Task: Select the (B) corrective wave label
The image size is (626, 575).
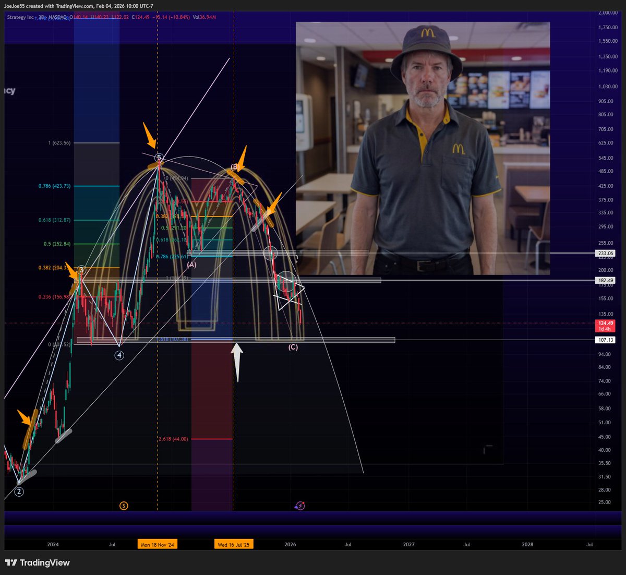Action: coord(235,167)
